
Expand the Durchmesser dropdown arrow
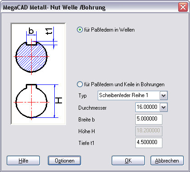point(163,107)
